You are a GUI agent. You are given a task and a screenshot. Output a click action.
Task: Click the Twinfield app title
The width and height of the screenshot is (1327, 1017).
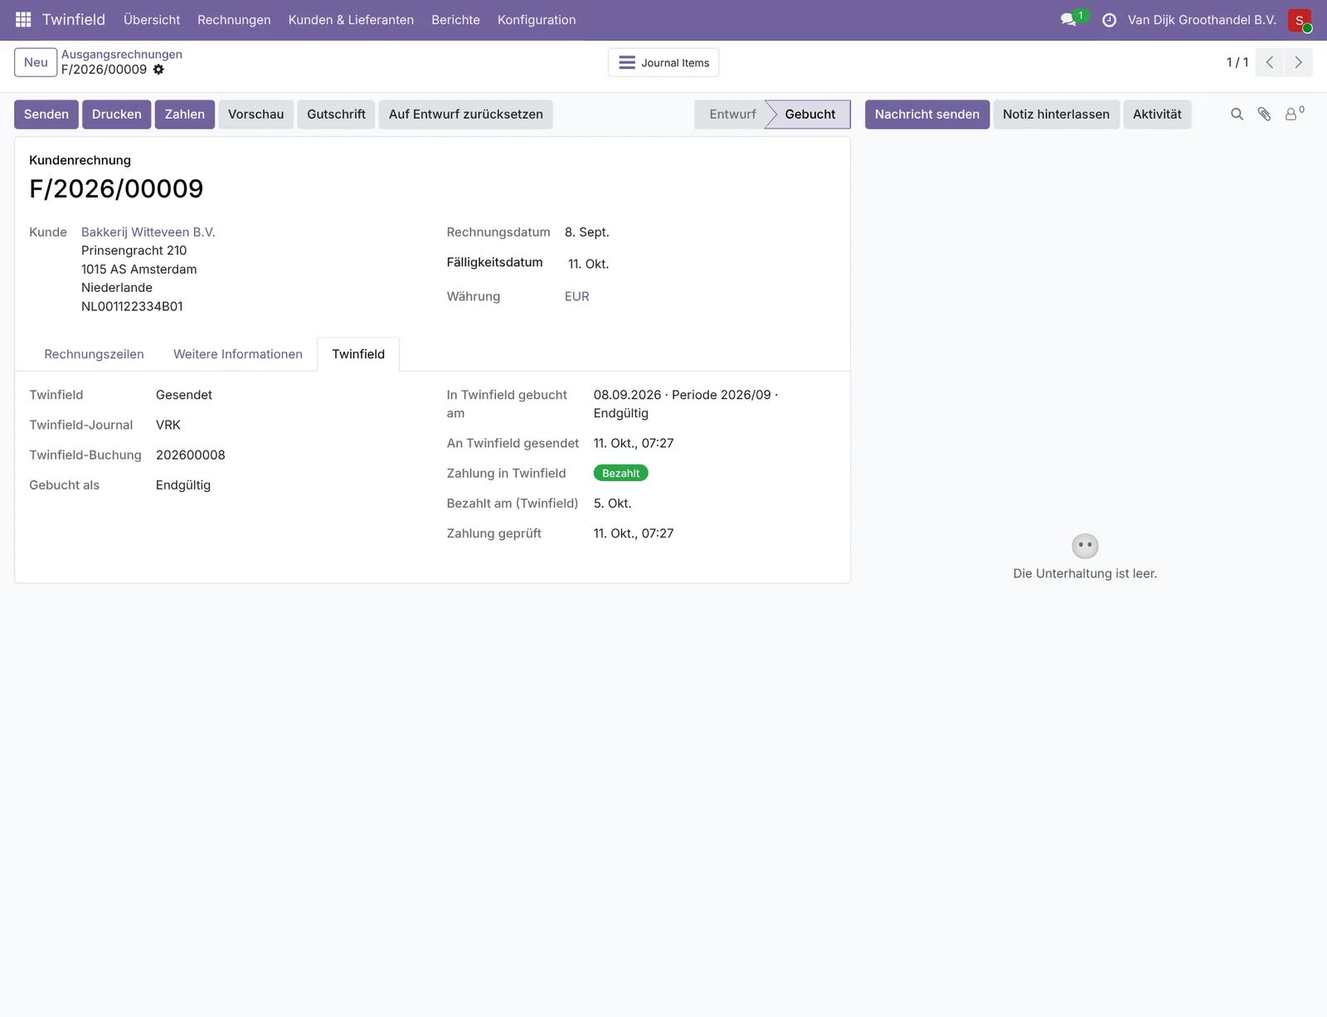pyautogui.click(x=74, y=20)
